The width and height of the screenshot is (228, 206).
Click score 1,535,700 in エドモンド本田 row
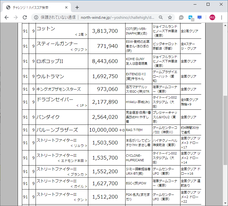pyautogui.click(x=105, y=158)
